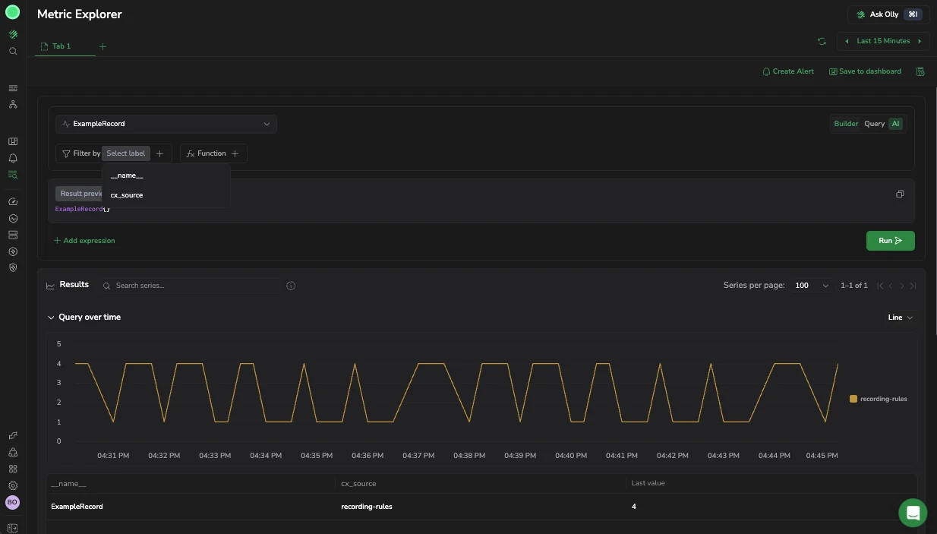Click Create Alert

(x=788, y=71)
